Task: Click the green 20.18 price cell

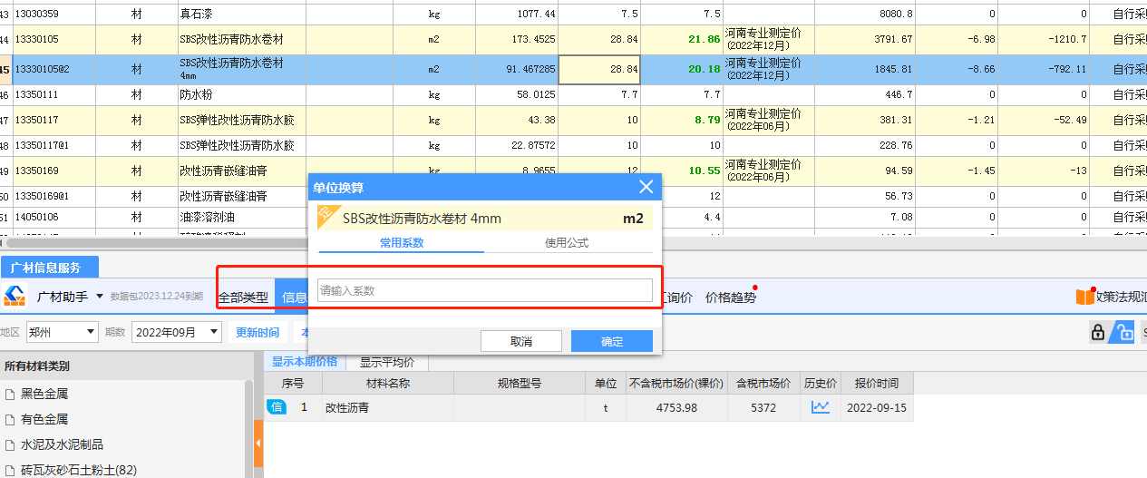Action: click(x=682, y=69)
